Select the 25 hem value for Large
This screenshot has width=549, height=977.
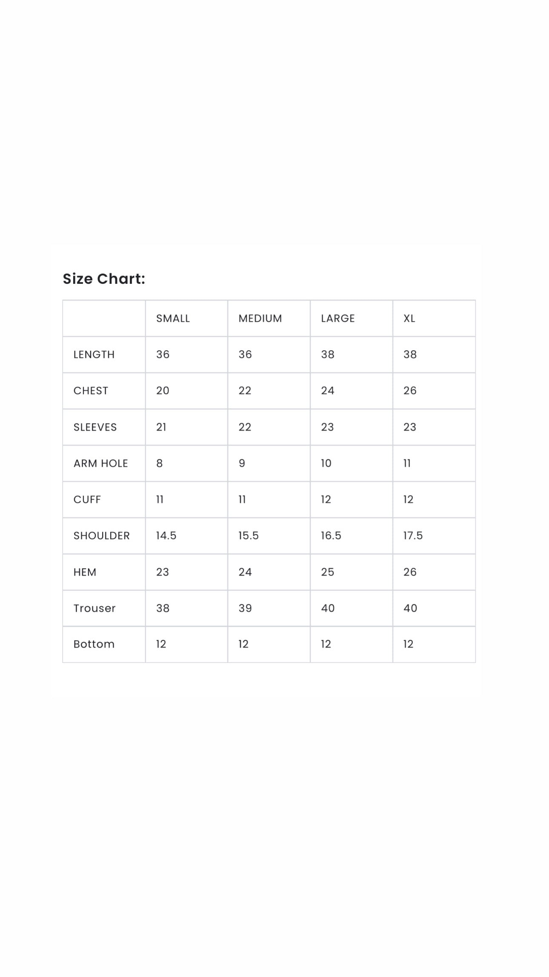(327, 572)
